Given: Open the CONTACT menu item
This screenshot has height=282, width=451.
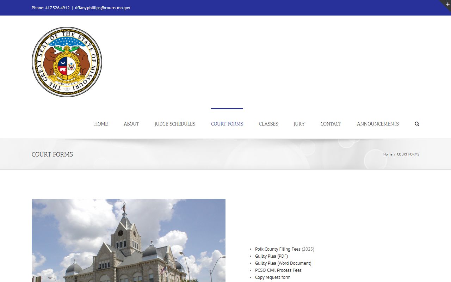Looking at the screenshot, I should pos(331,124).
